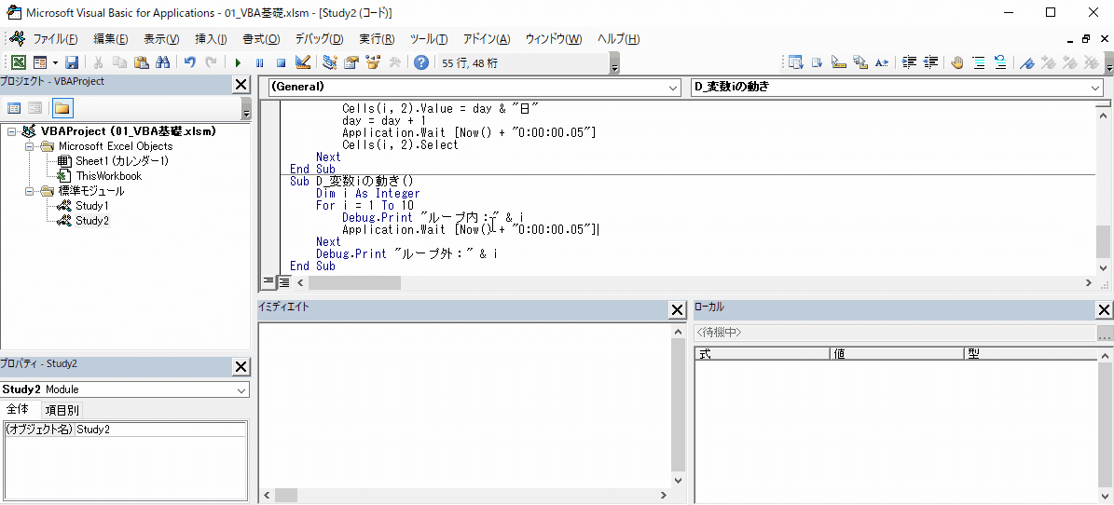
Task: Toggle Folders icon in Project pane
Action: click(x=62, y=108)
